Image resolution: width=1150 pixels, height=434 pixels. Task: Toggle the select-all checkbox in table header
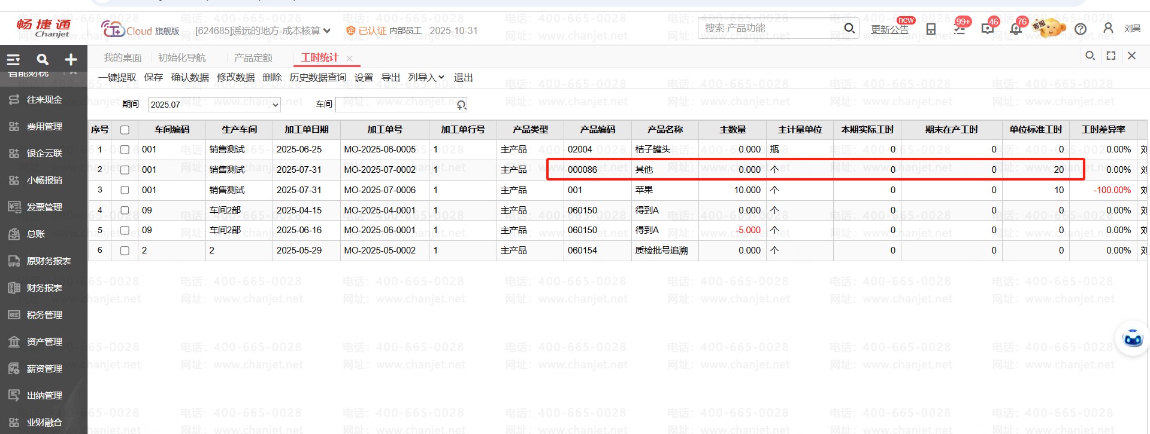click(125, 130)
